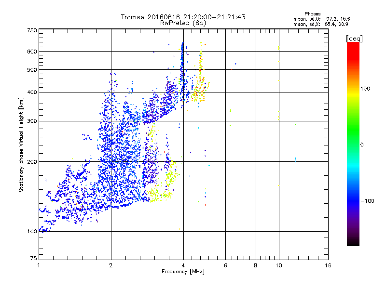Screen dimensions: 386x289
Task: Click the '200' height axis tick label
Action: tap(32, 162)
